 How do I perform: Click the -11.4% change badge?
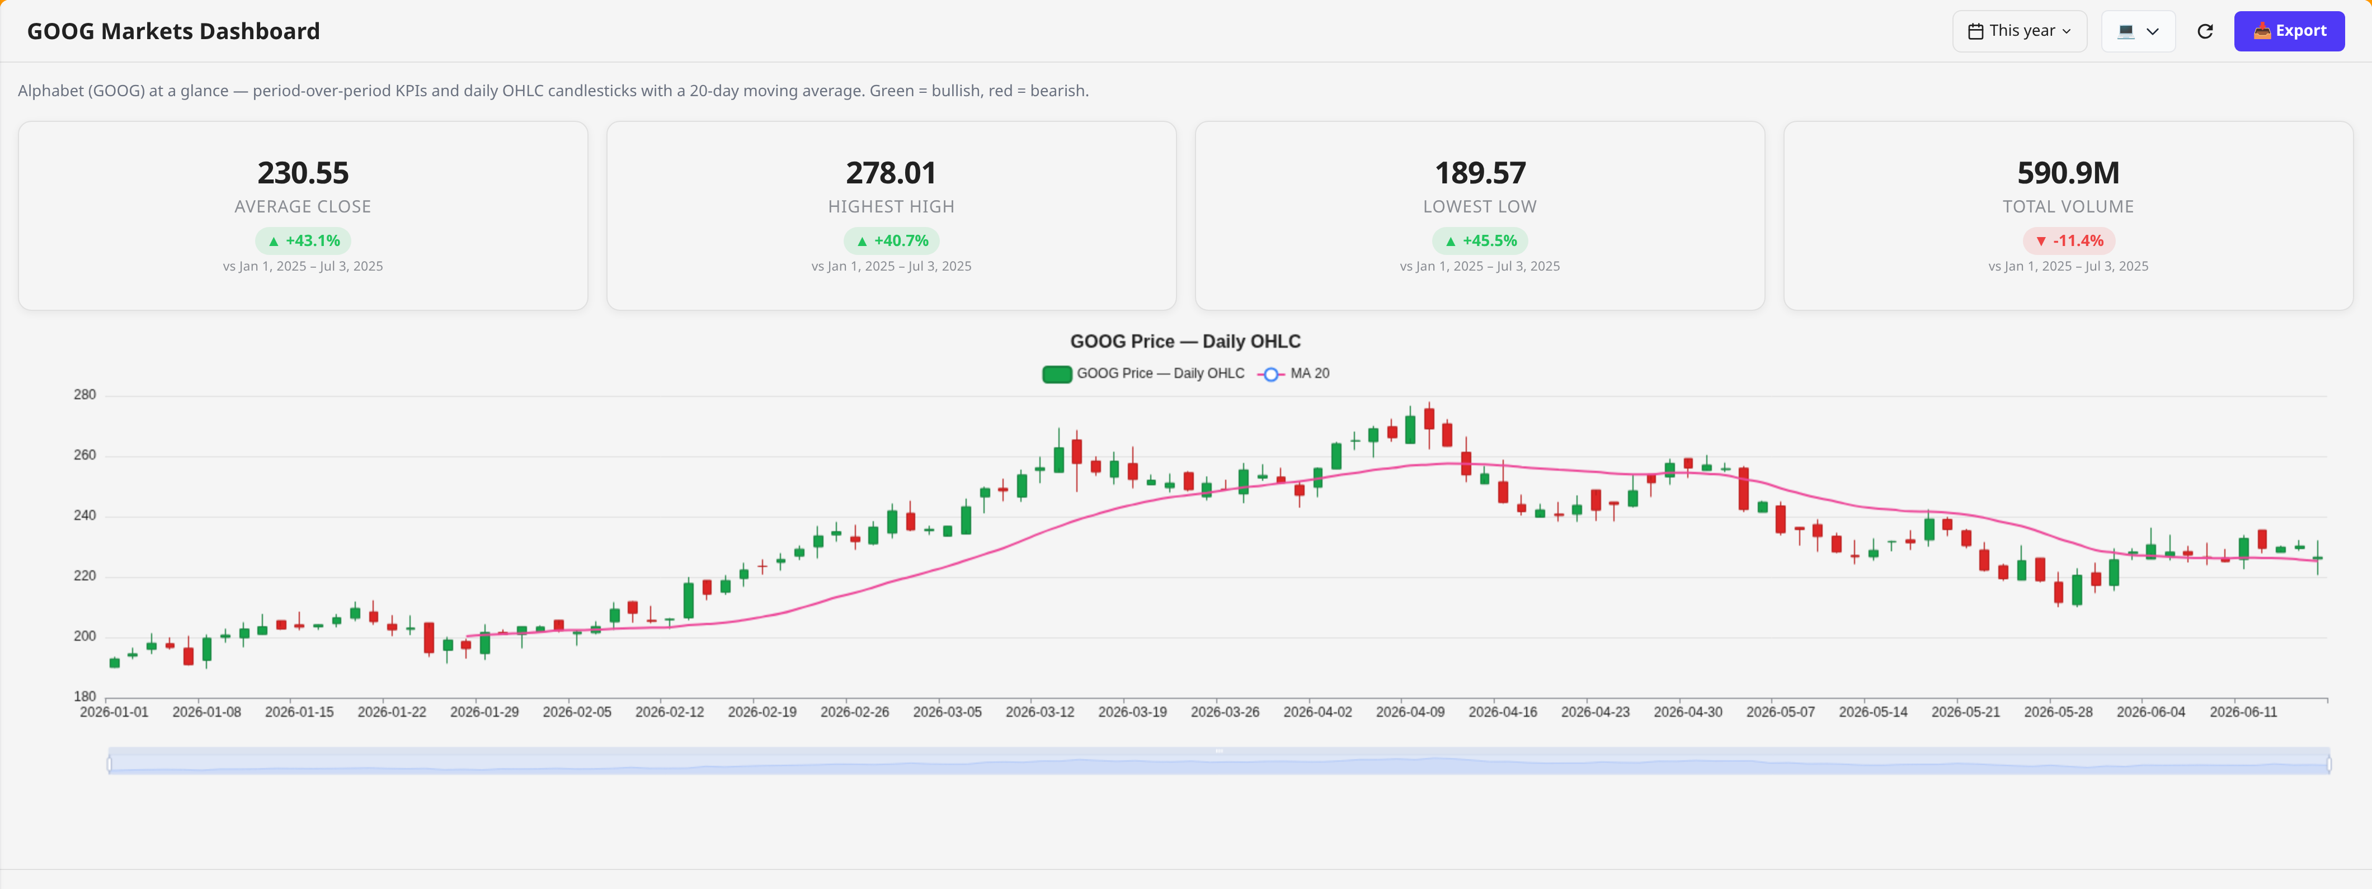(x=2068, y=241)
